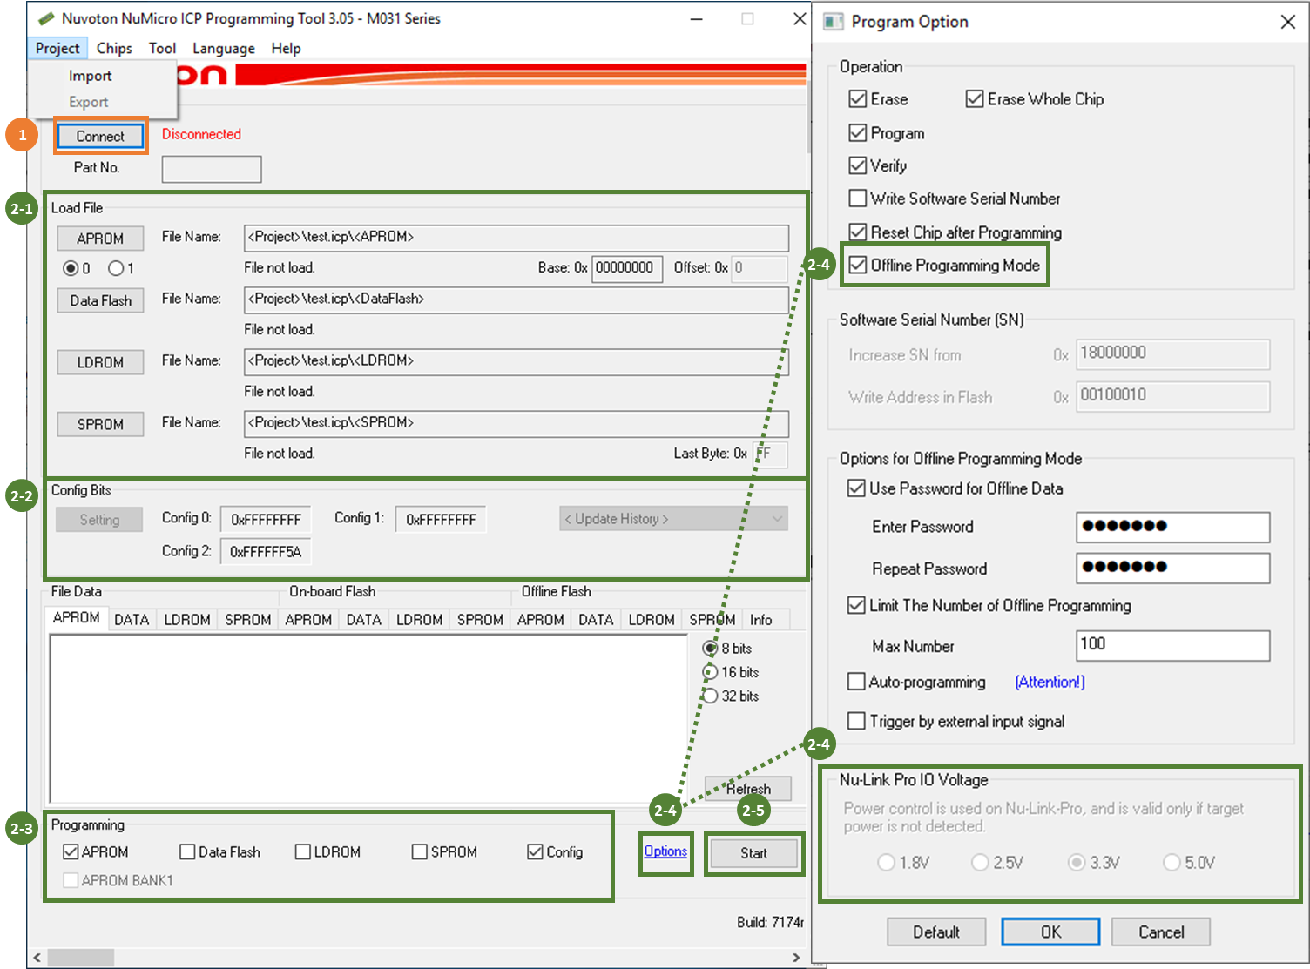The image size is (1310, 969).
Task: Select 32 bits view option
Action: pos(710,696)
